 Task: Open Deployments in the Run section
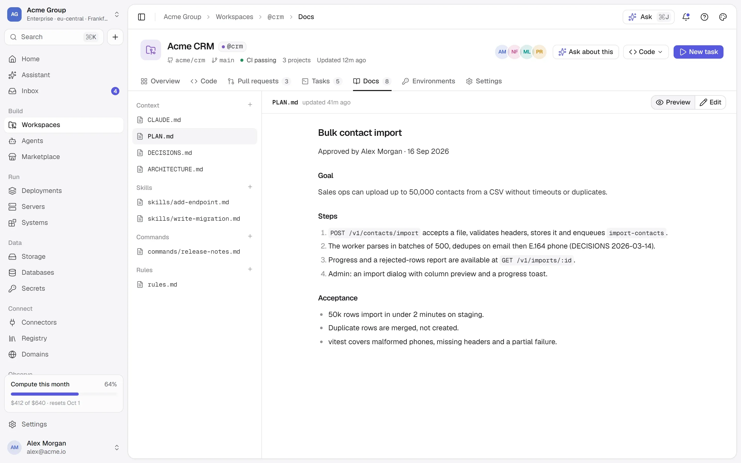pos(64,191)
